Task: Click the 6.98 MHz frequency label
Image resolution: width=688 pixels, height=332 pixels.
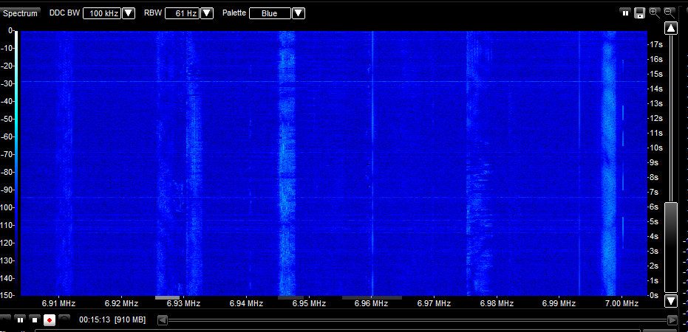Action: tap(497, 303)
